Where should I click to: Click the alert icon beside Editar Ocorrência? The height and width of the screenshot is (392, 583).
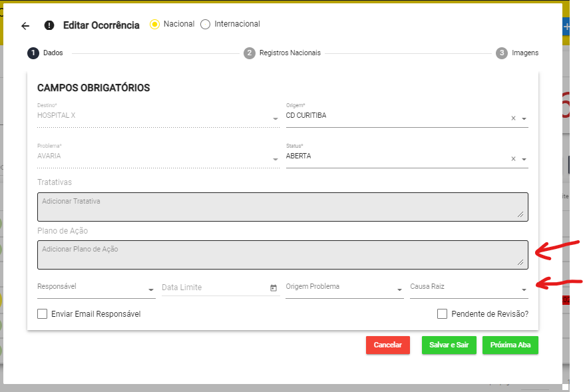tap(49, 25)
